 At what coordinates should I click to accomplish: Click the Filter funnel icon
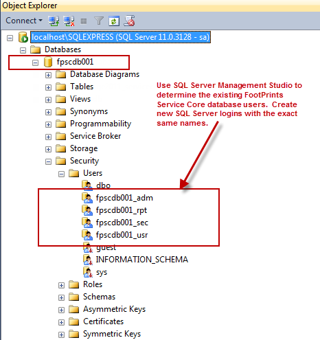(99, 21)
